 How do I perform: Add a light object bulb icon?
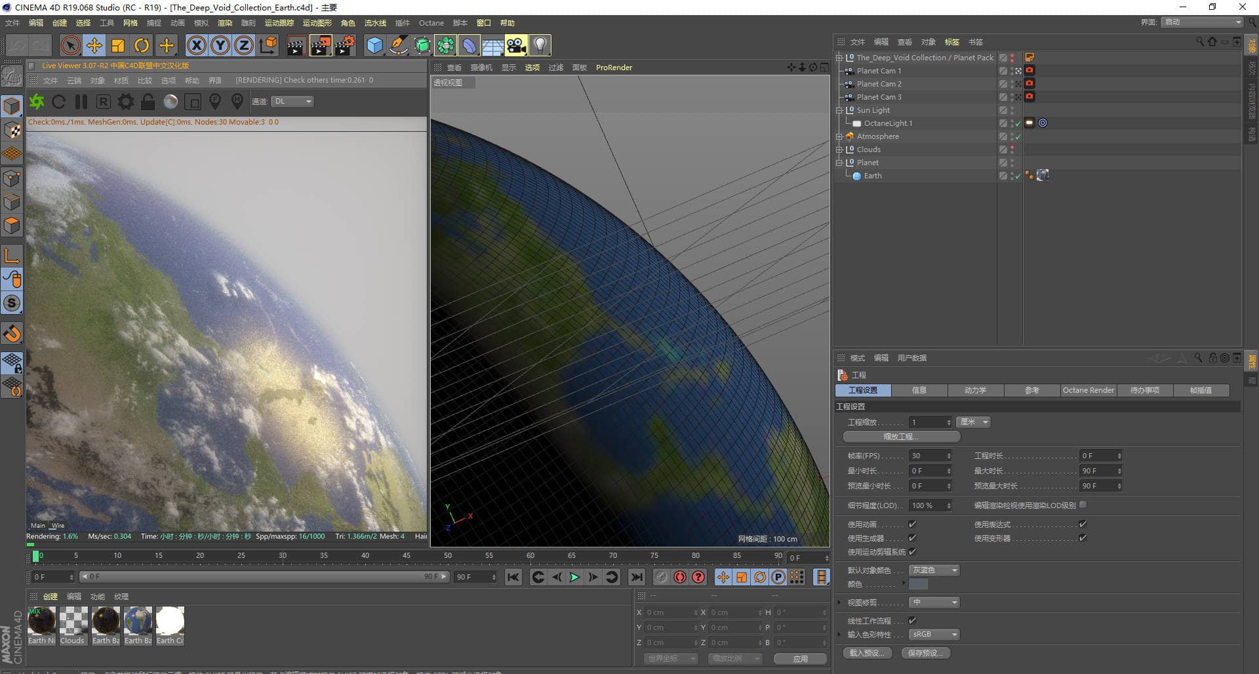pos(540,45)
